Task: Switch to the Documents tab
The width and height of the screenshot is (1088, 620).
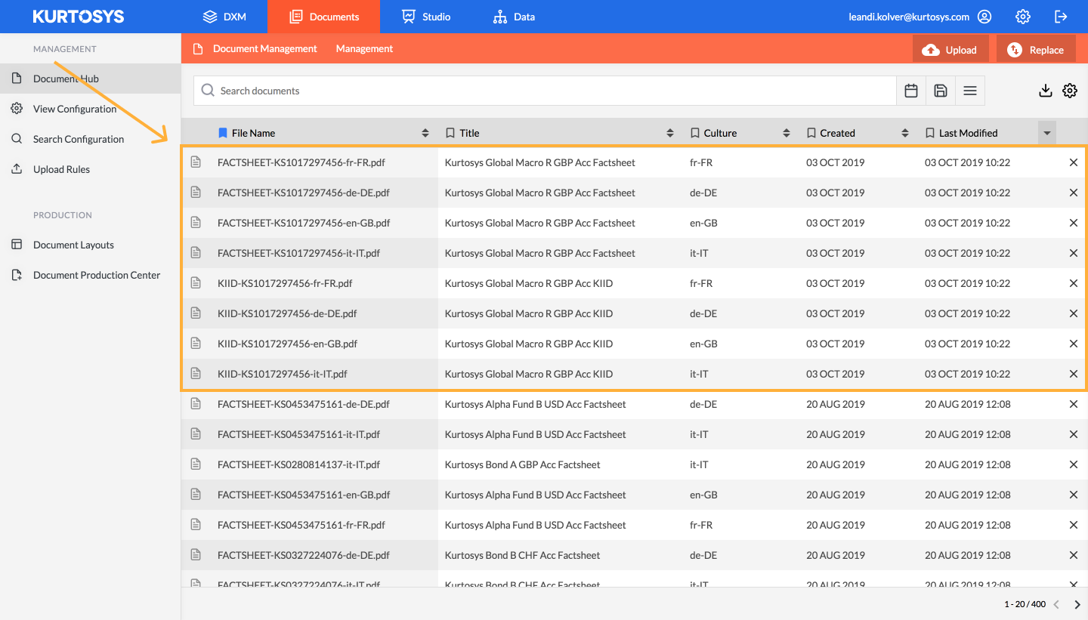Action: (x=324, y=17)
